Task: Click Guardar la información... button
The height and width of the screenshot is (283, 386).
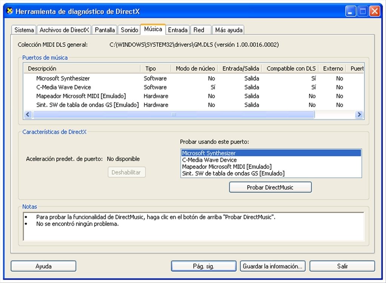Action: click(272, 266)
